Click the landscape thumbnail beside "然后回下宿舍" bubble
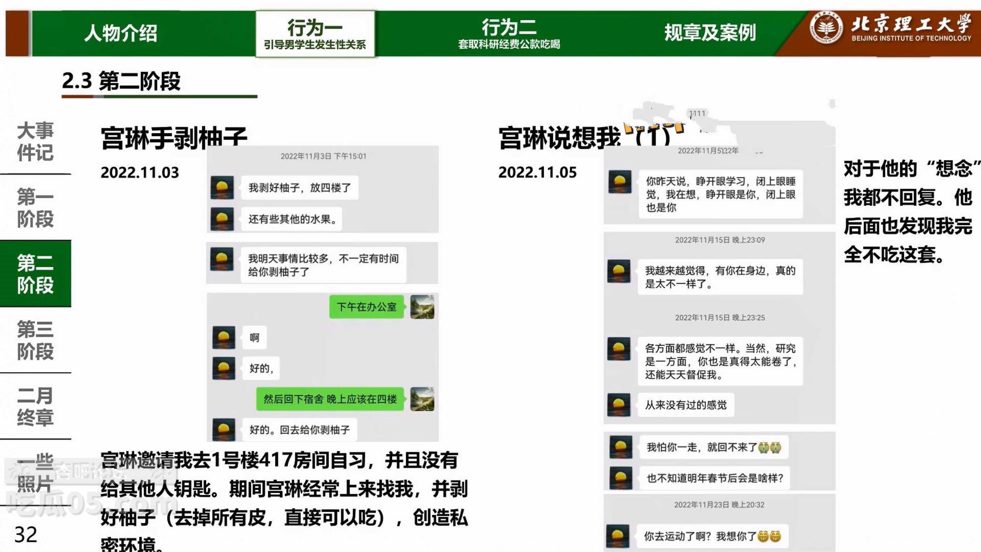 coord(423,400)
